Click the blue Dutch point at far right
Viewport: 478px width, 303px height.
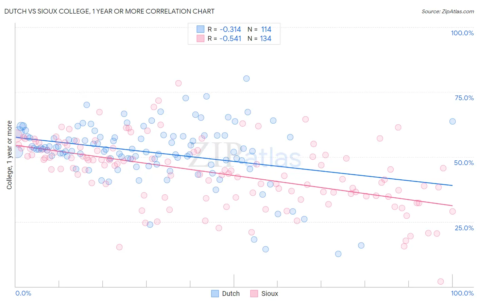click(453, 121)
